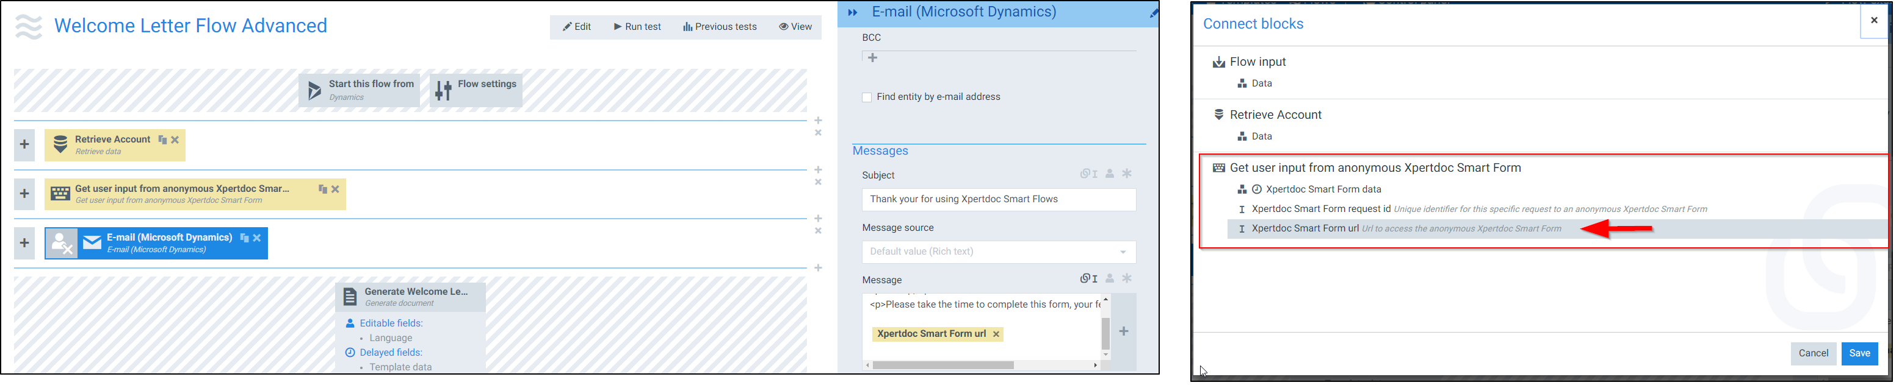Select Xpertdoc Smart Form request id

[1321, 209]
